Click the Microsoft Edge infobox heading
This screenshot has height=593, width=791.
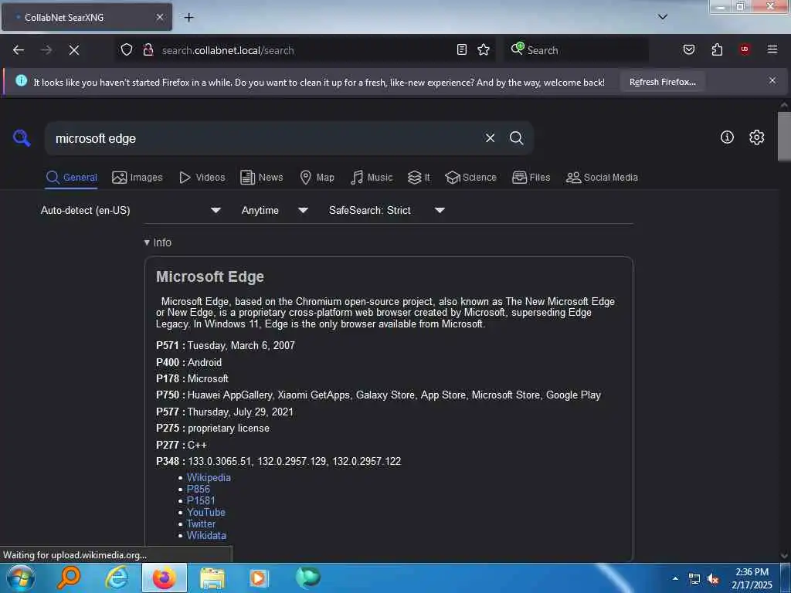(x=210, y=277)
